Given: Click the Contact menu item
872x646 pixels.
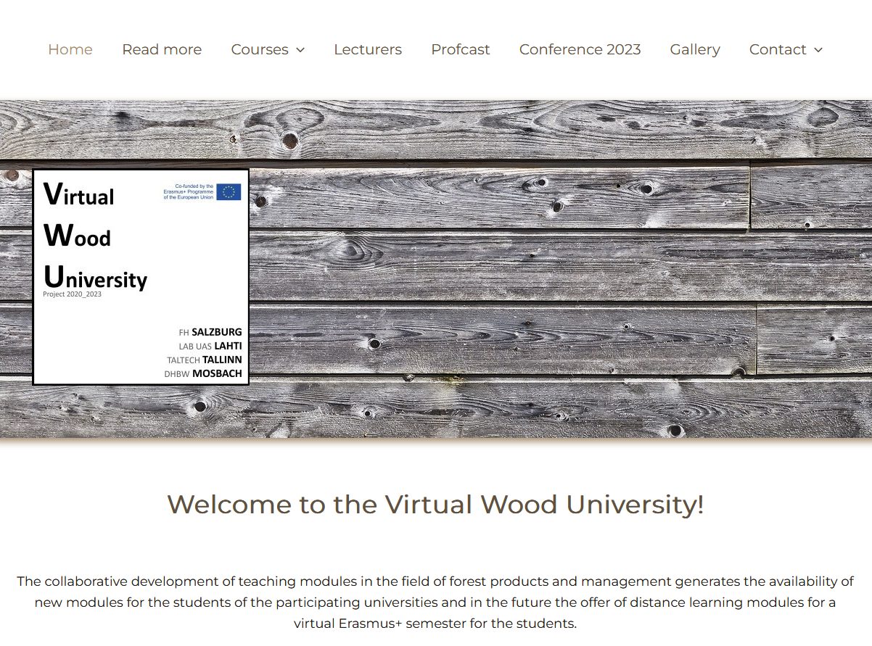Looking at the screenshot, I should (778, 49).
